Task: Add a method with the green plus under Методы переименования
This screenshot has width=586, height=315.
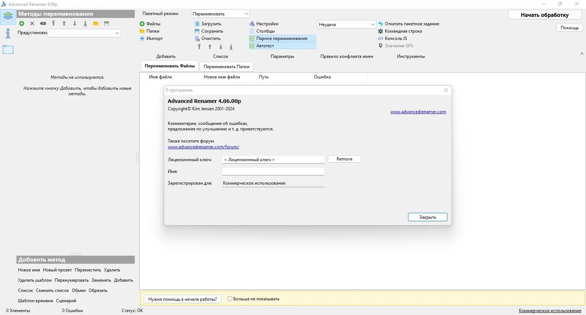Action: pos(22,23)
